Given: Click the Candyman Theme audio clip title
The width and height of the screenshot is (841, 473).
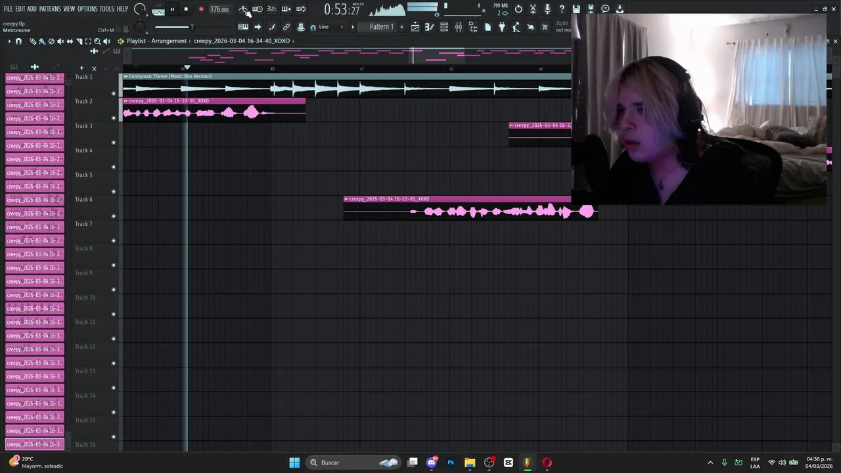Looking at the screenshot, I should click(x=170, y=76).
